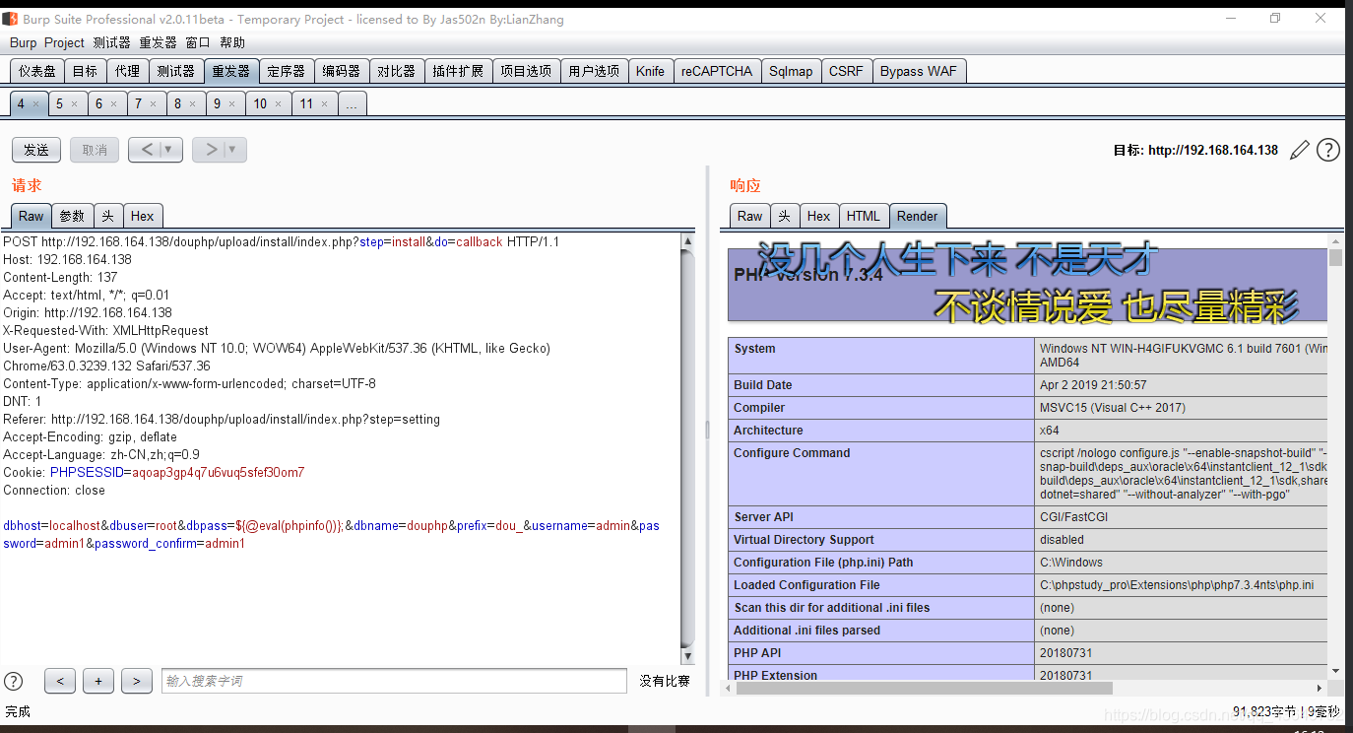Screen dimensions: 1353x733
Task: Open the 测试器 menu in menu bar
Action: point(111,42)
